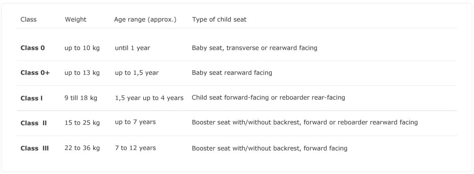Select the Class 0 row label
The height and width of the screenshot is (174, 474).
[x=33, y=48]
